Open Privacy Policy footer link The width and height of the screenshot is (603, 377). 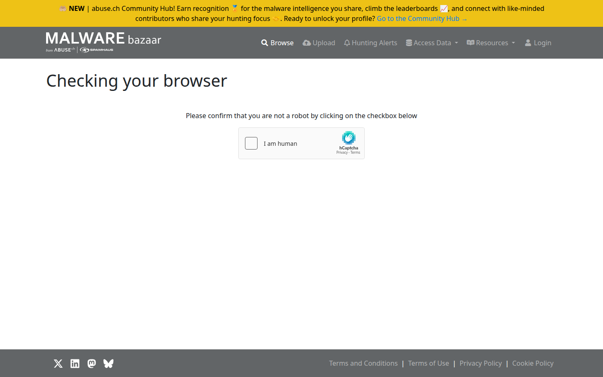[480, 363]
